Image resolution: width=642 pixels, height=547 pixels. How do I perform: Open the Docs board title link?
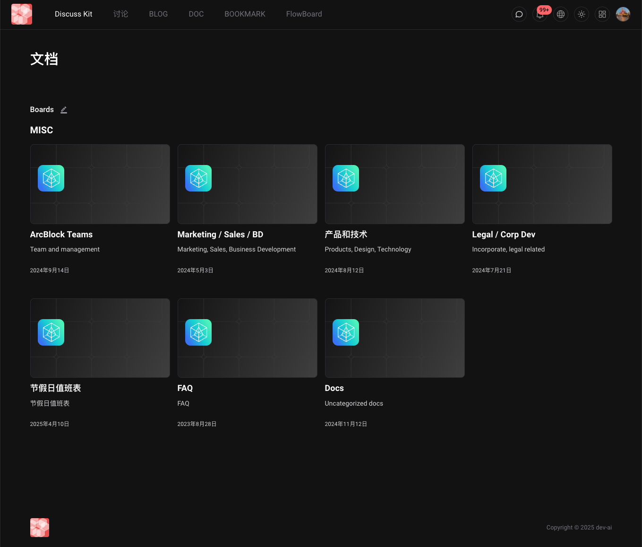pos(334,388)
